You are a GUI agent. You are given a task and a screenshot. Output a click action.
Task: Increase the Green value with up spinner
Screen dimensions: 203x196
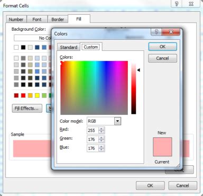tap(101, 138)
